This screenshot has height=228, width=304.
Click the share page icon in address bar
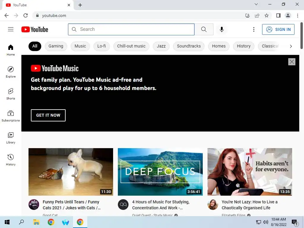point(257,15)
